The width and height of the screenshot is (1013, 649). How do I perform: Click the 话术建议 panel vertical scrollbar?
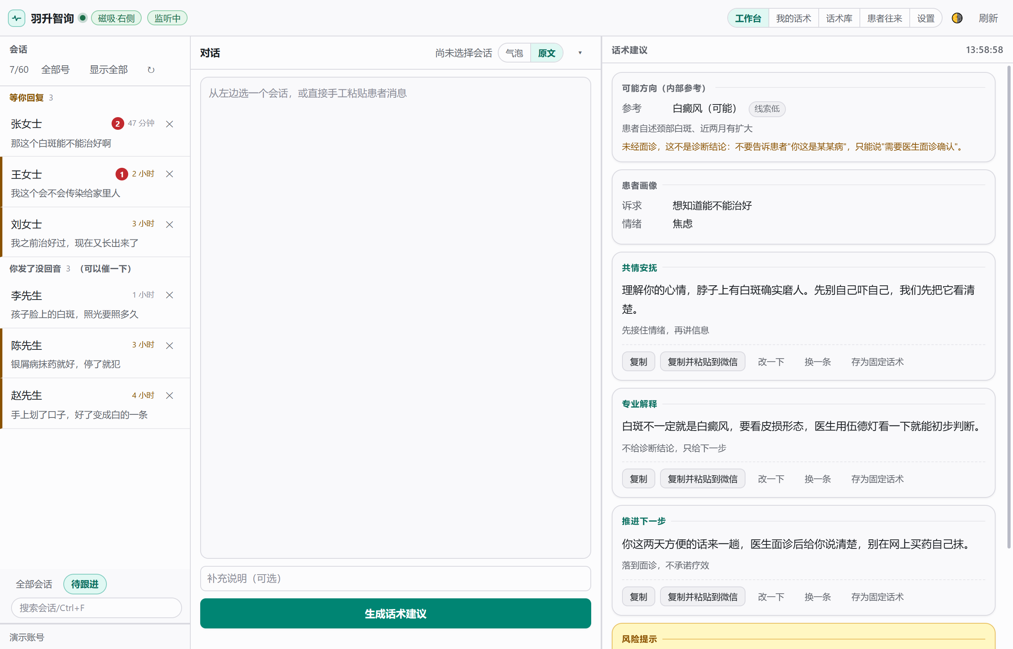click(x=1009, y=307)
